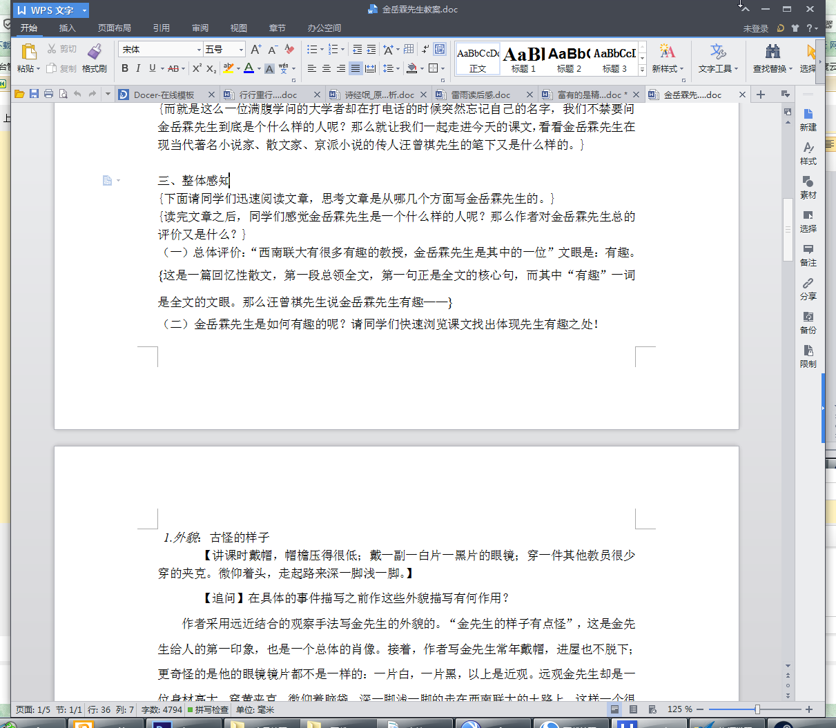Click the distributed alignment icon
This screenshot has width=836, height=728.
pos(370,68)
